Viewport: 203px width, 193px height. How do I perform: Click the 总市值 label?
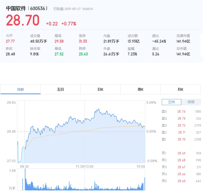click(182, 49)
